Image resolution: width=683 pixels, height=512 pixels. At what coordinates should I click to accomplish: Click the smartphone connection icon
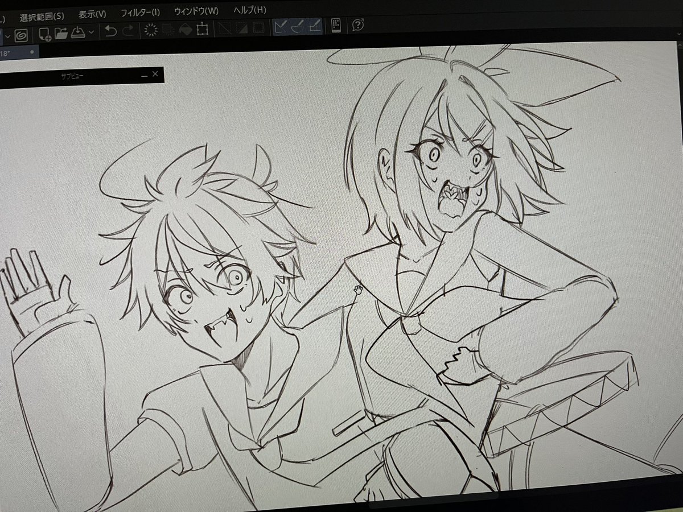[336, 25]
